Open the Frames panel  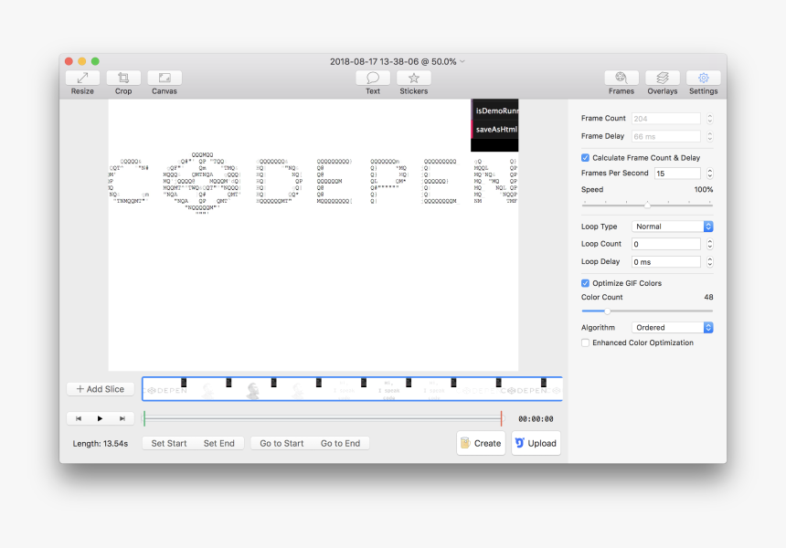click(x=621, y=79)
